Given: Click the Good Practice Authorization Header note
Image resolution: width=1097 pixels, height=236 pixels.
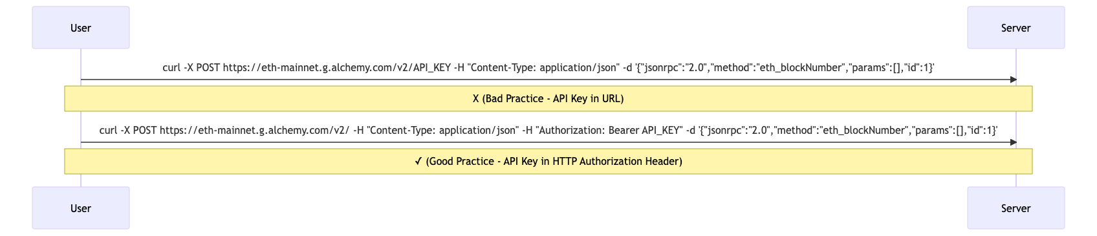Looking at the screenshot, I should point(548,162).
